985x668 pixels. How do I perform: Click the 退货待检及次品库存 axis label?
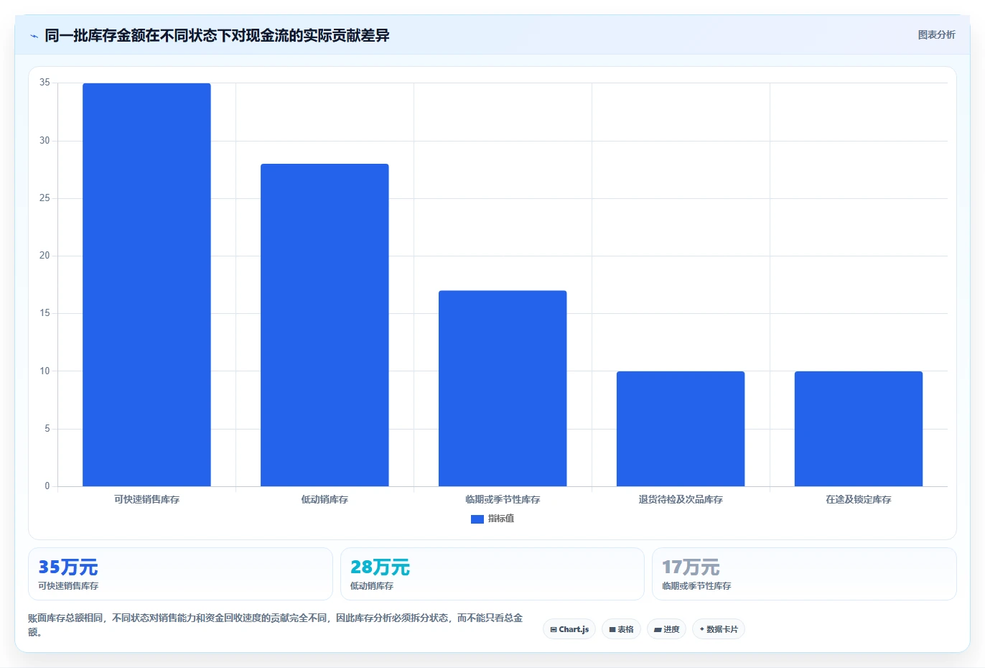tap(681, 499)
